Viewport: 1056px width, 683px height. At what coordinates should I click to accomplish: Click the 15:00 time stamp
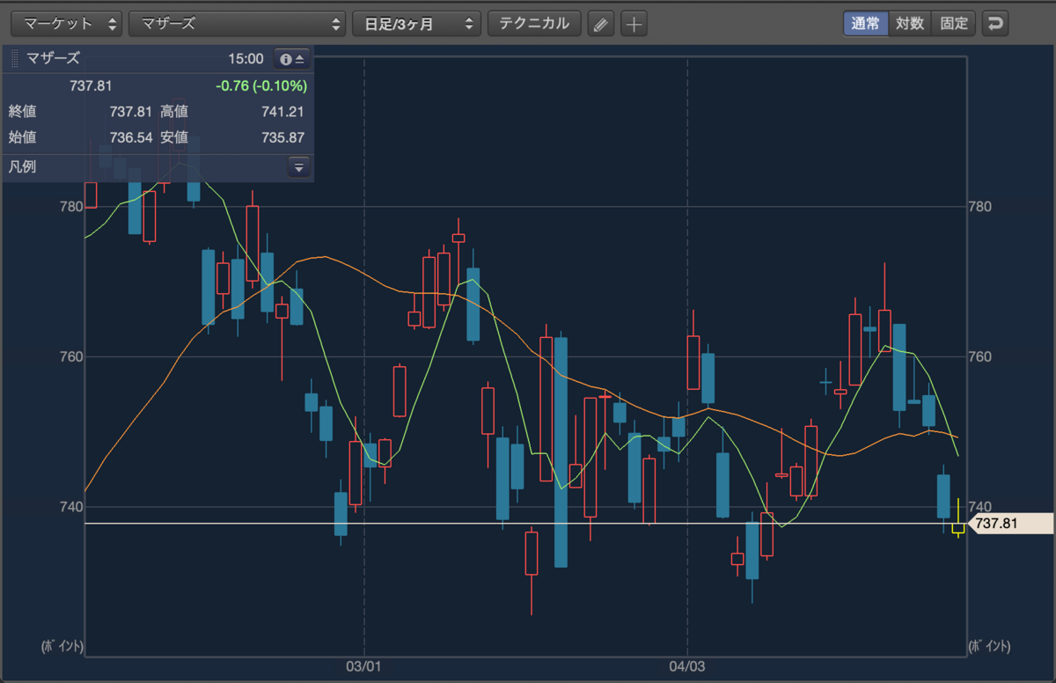click(x=246, y=59)
